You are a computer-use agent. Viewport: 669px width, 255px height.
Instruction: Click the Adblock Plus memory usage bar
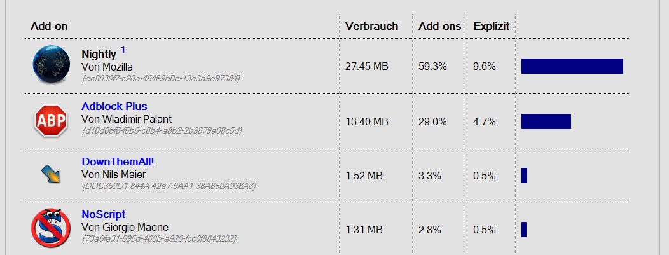pos(546,121)
